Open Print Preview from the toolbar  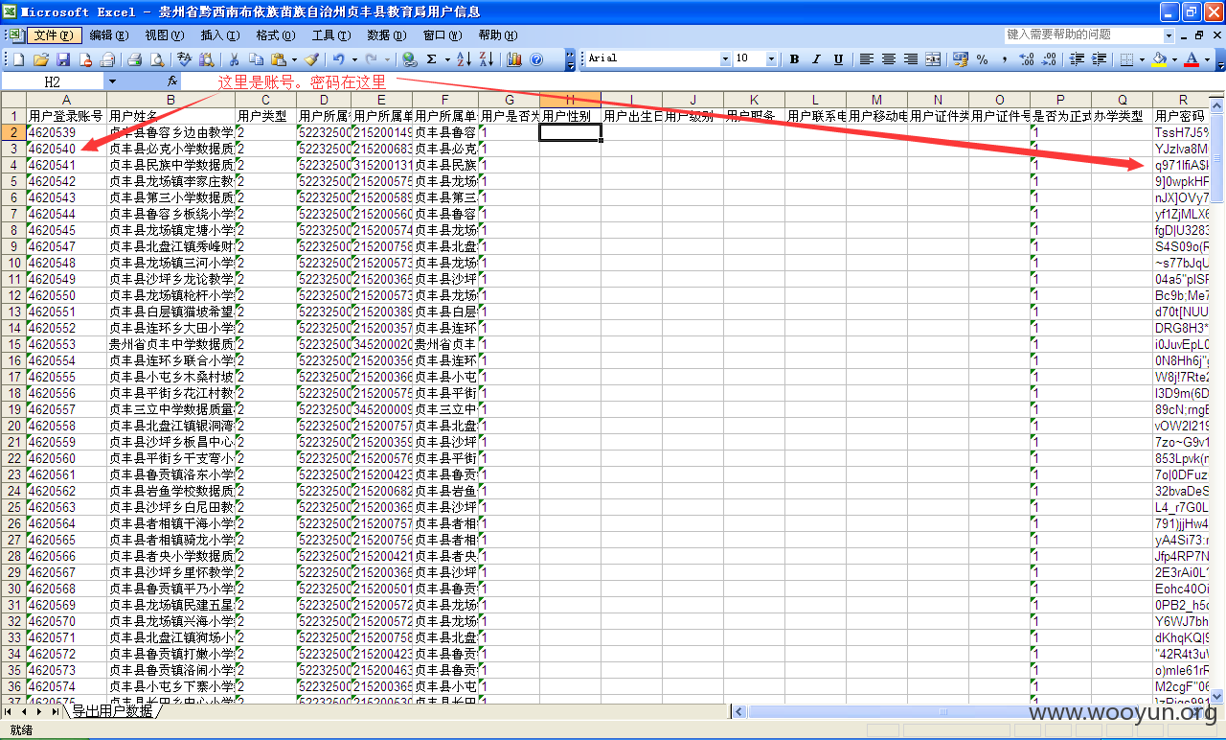[156, 59]
